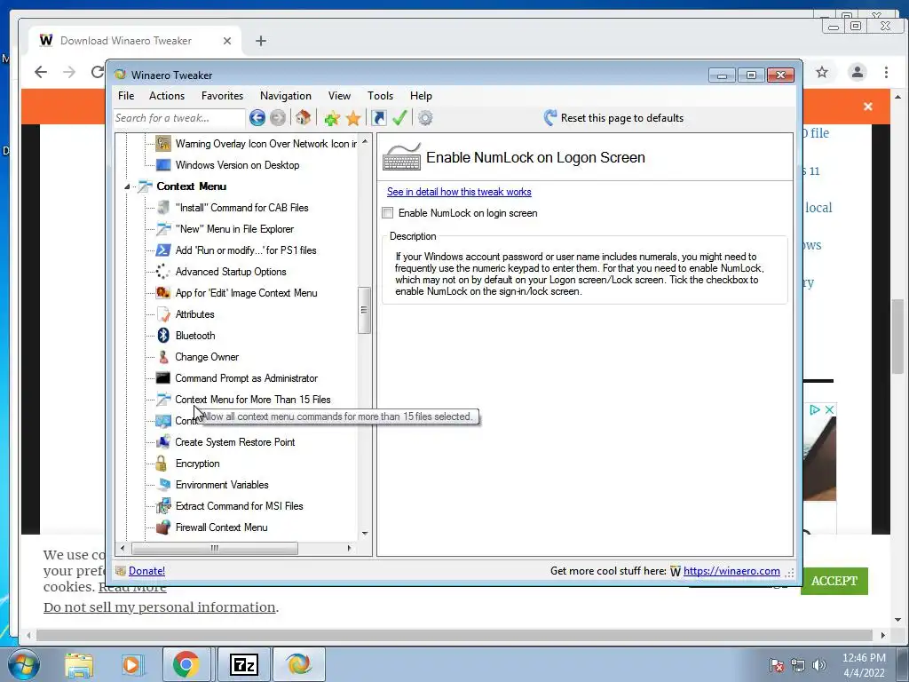909x682 pixels.
Task: Open the Favorites menu
Action: pos(222,96)
